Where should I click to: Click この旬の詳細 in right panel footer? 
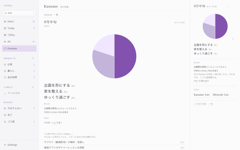[200, 104]
